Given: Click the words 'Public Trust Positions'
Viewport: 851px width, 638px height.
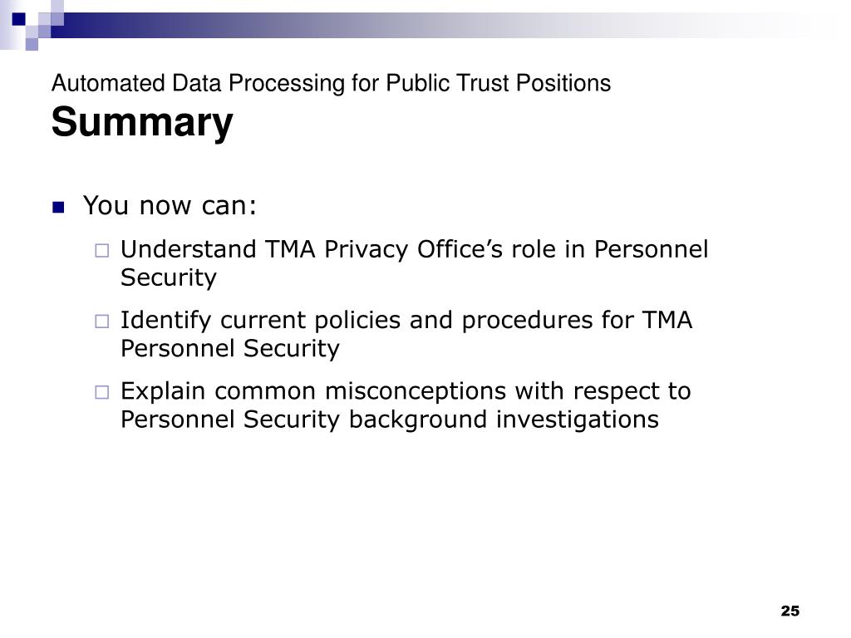Looking at the screenshot, I should (499, 84).
